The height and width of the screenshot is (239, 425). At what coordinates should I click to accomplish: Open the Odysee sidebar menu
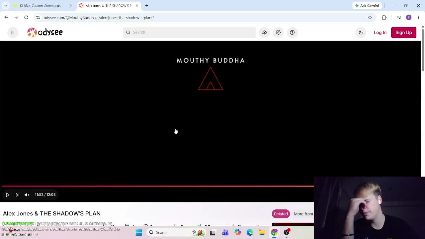tap(13, 32)
